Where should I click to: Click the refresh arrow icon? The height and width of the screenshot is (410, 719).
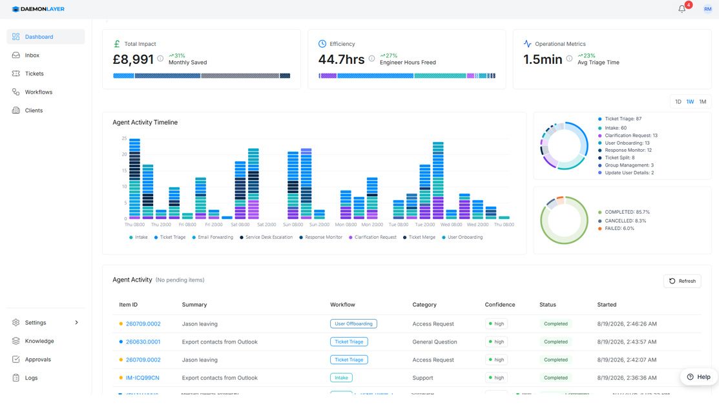click(x=672, y=282)
